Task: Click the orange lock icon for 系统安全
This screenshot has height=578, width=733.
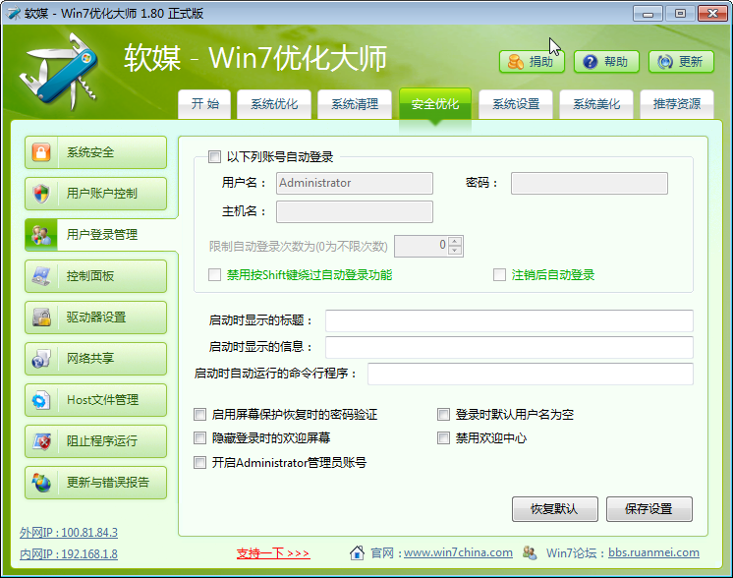Action: pos(41,152)
